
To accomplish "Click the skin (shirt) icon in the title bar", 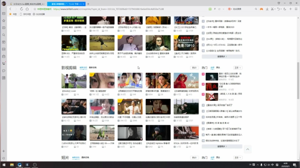I will (279, 3).
